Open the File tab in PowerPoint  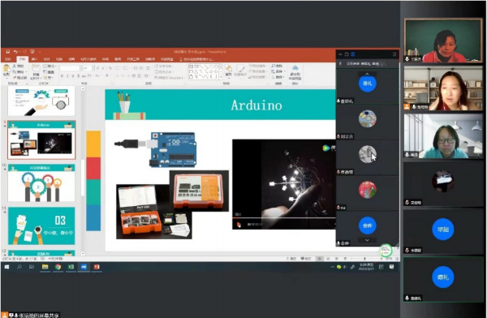pyautogui.click(x=8, y=59)
